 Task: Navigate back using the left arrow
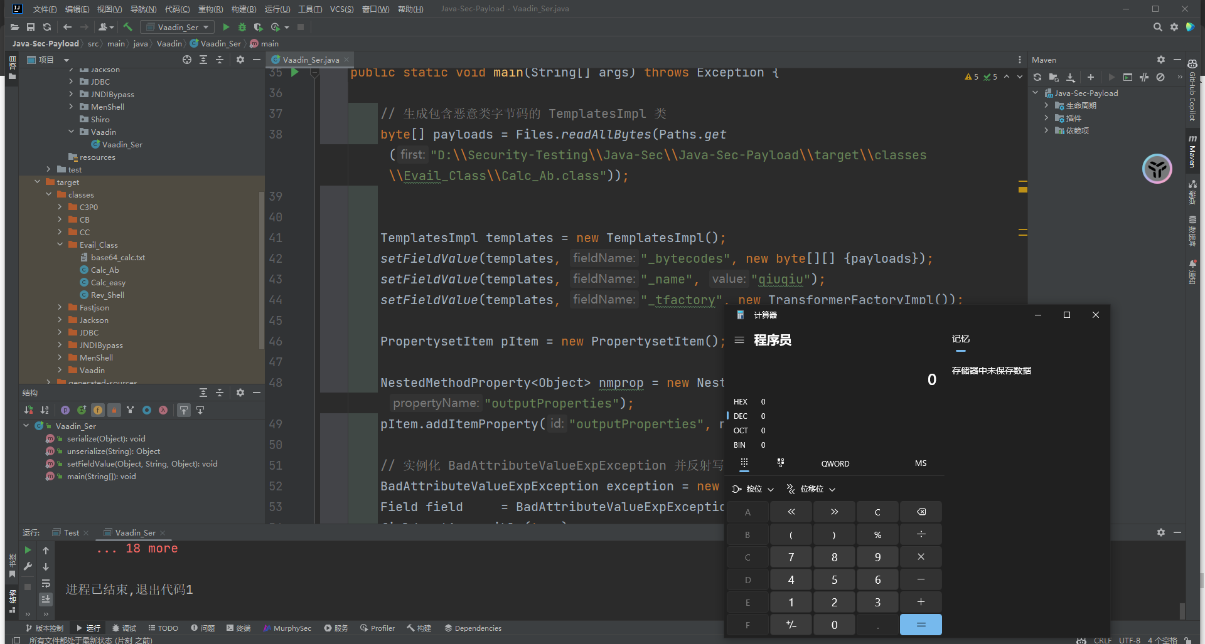(x=67, y=27)
